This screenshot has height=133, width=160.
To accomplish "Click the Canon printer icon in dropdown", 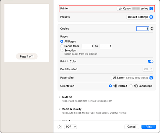I will point(121,9).
